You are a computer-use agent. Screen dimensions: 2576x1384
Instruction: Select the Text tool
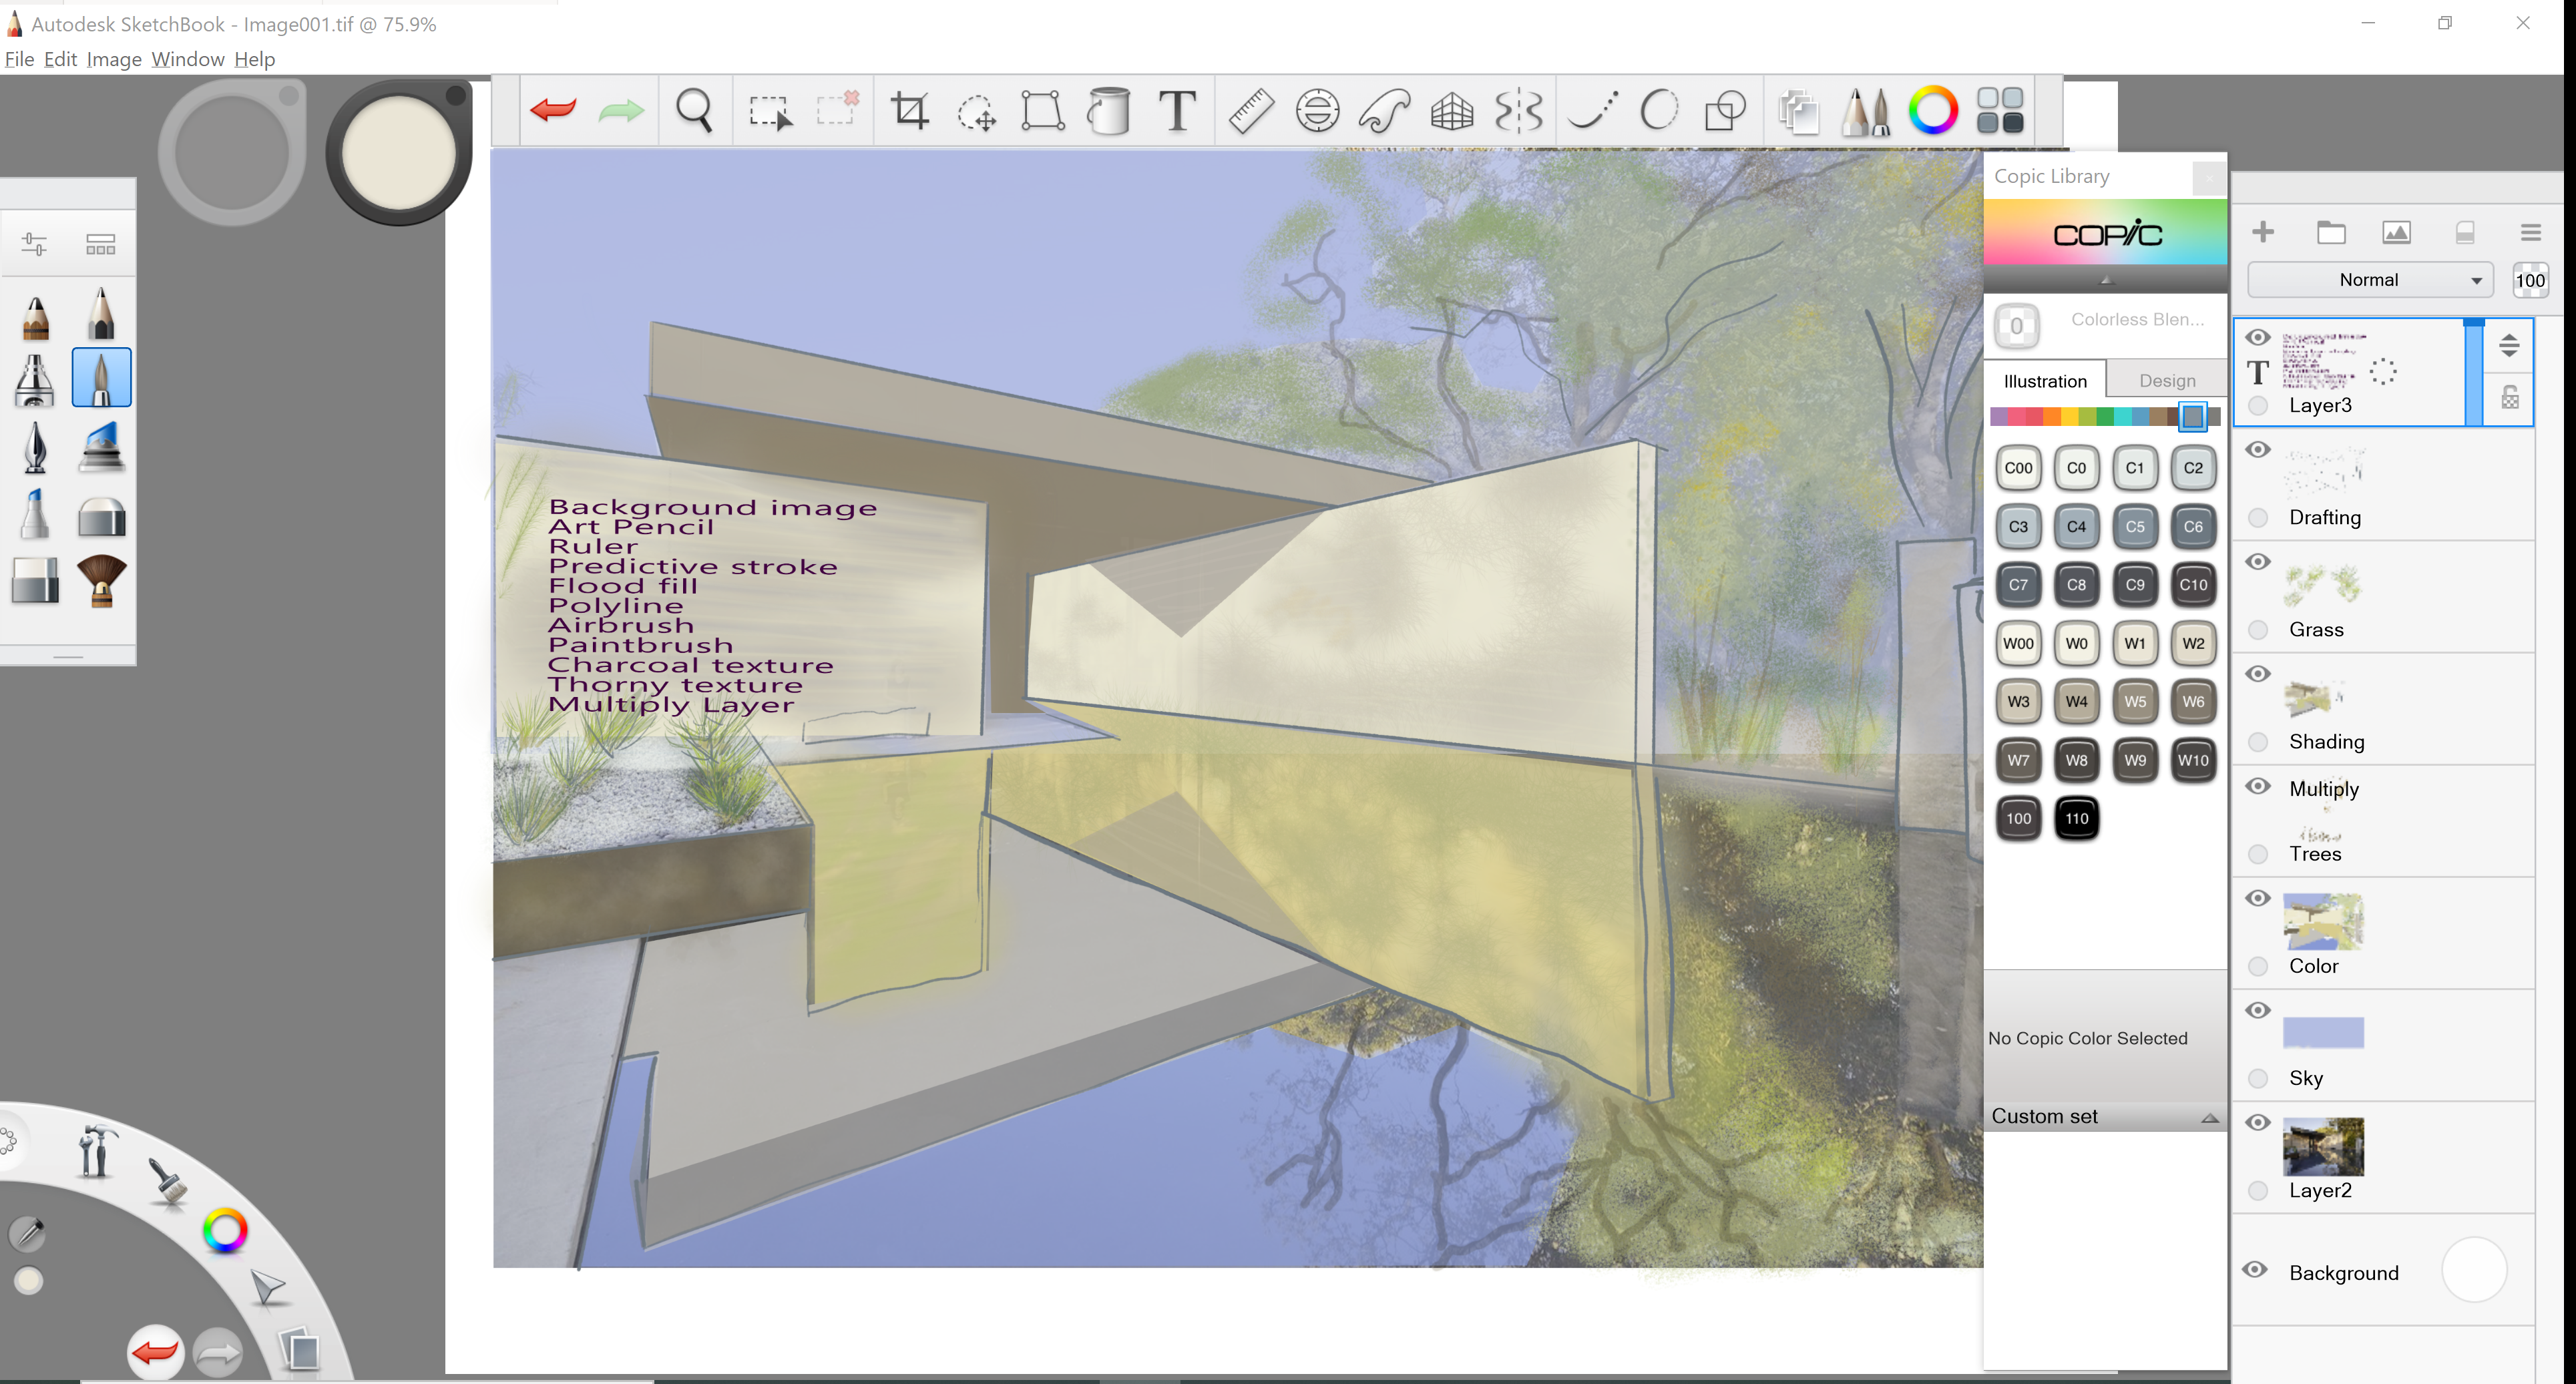1177,110
